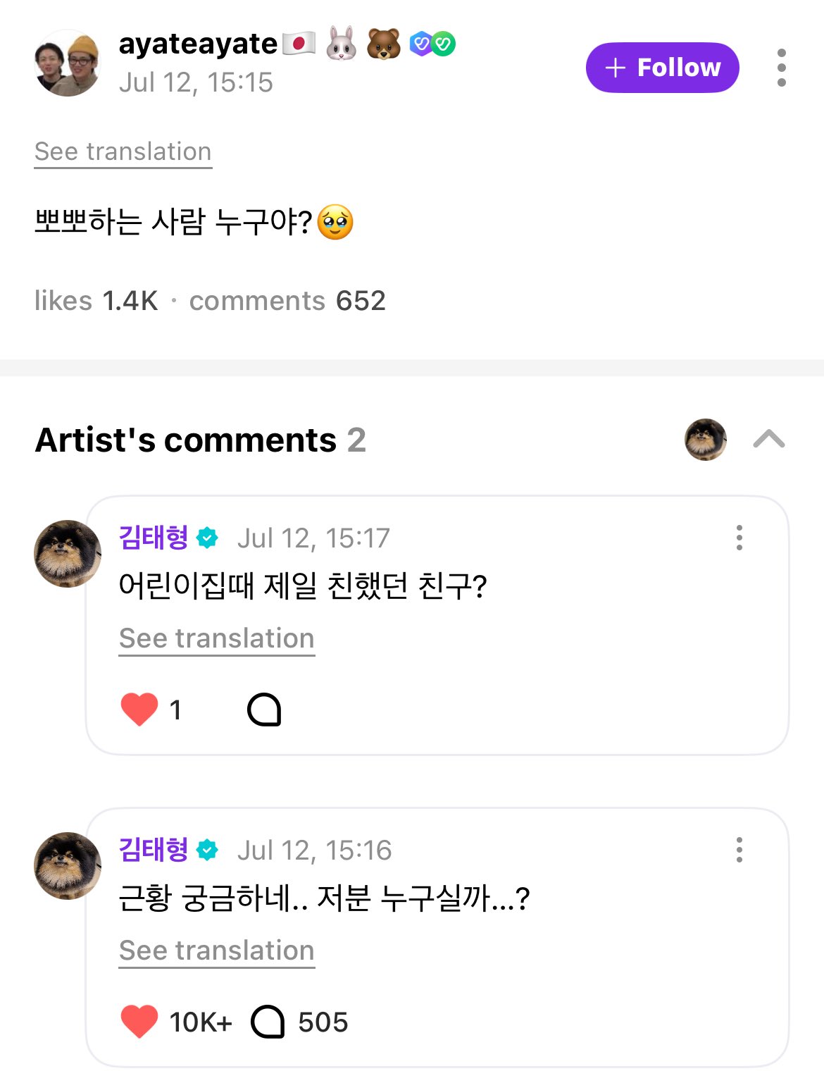824x1083 pixels.
Task: Click the Follow button
Action: click(x=662, y=68)
